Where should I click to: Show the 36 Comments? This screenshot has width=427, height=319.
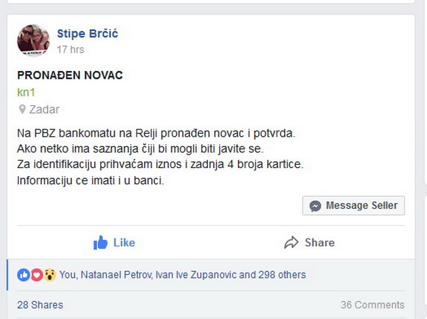(x=373, y=305)
